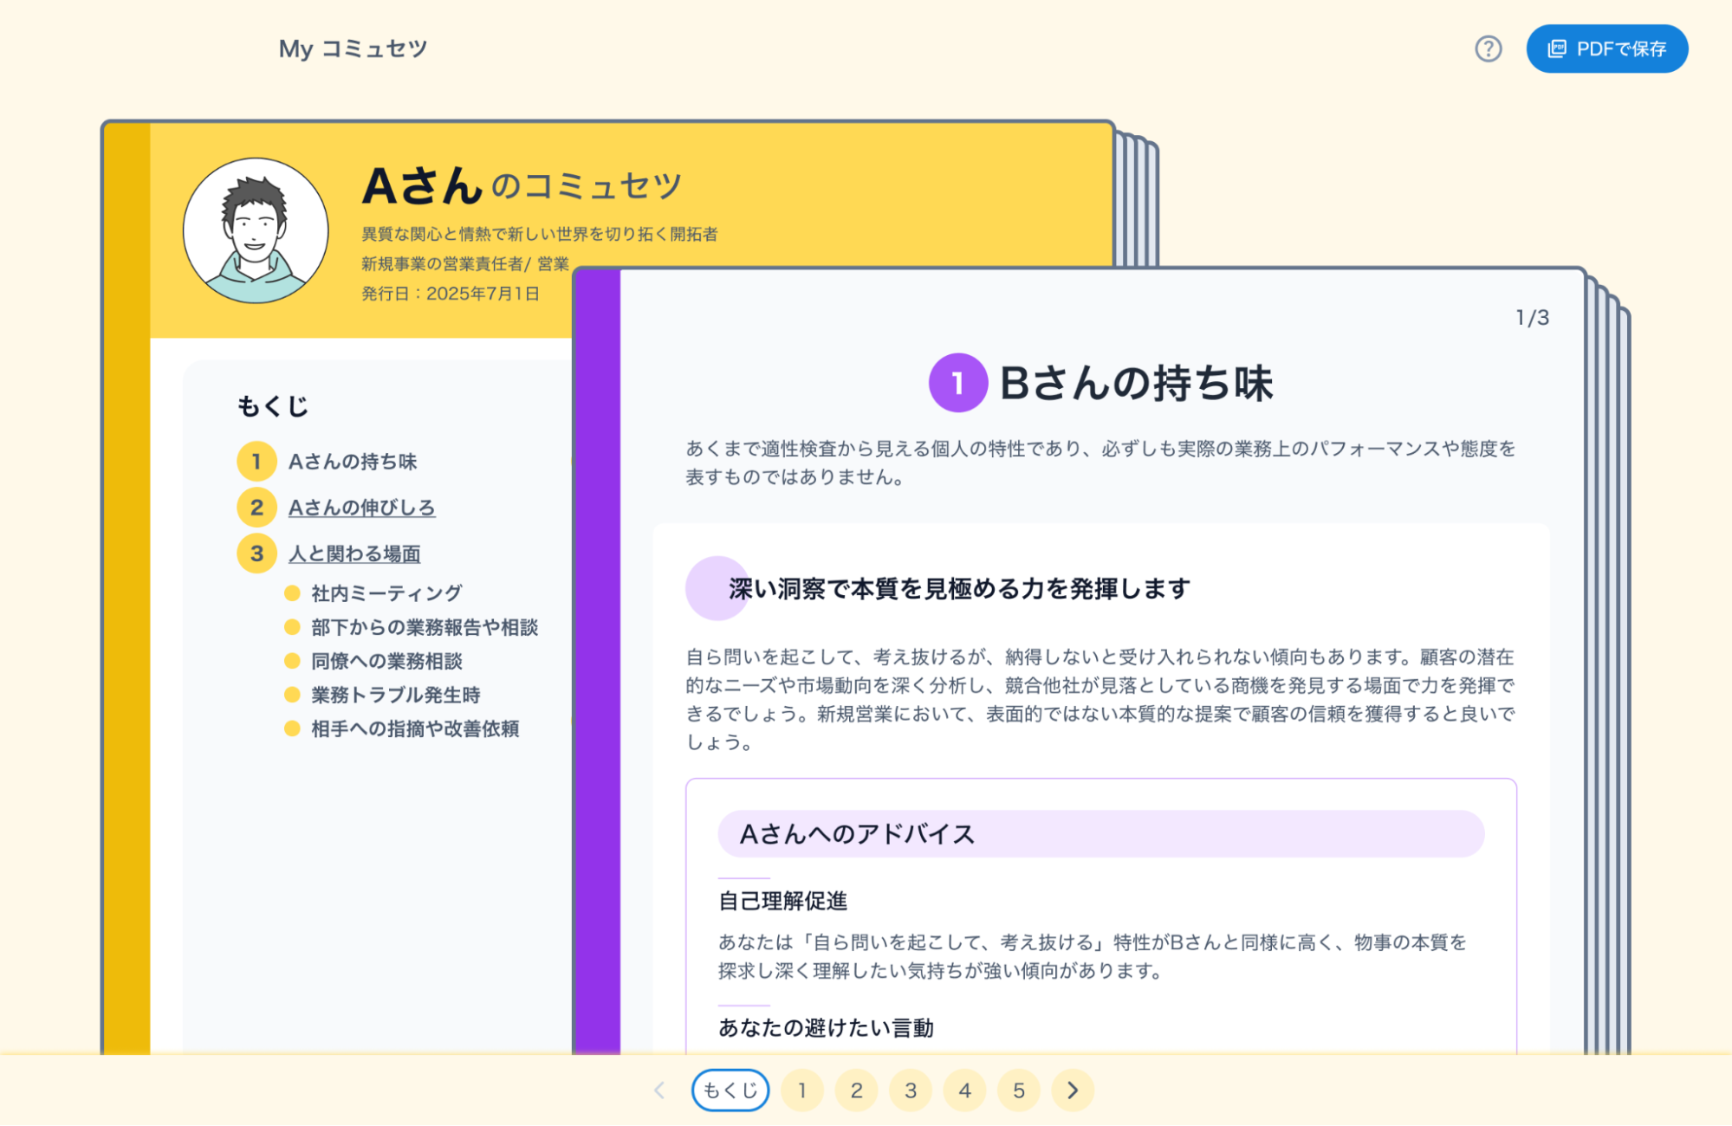Switch to the もくじ pager tab
The width and height of the screenshot is (1732, 1126).
pos(730,1090)
